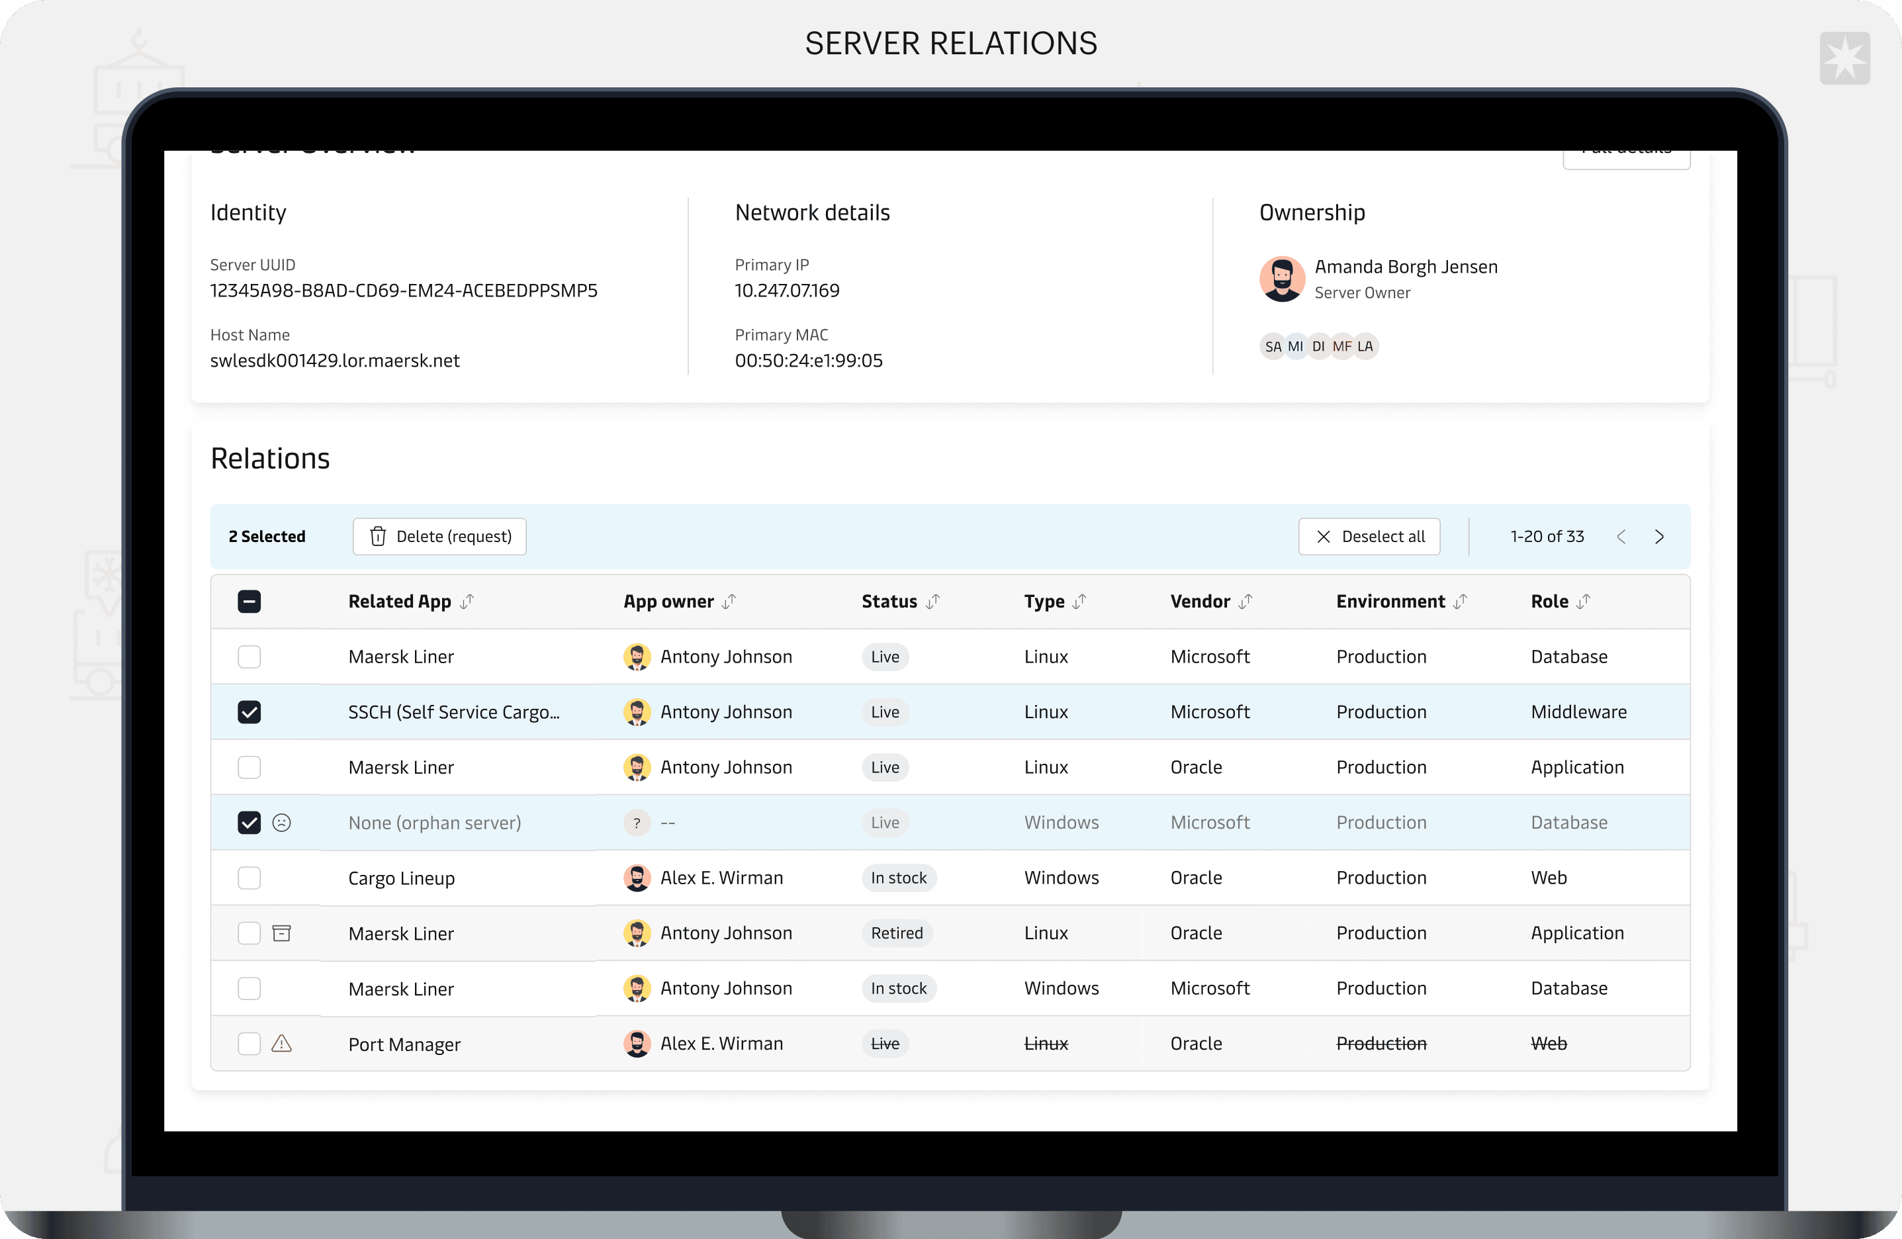The height and width of the screenshot is (1239, 1902).
Task: Sort by Environment column icon
Action: (x=1460, y=601)
